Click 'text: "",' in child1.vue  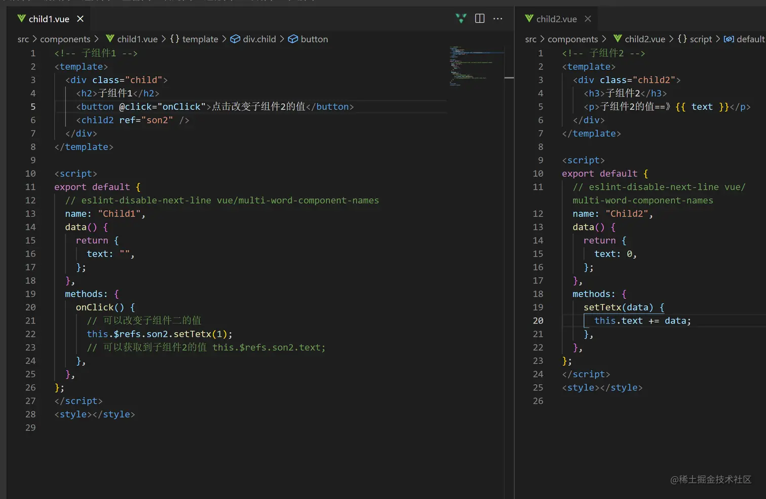(110, 254)
